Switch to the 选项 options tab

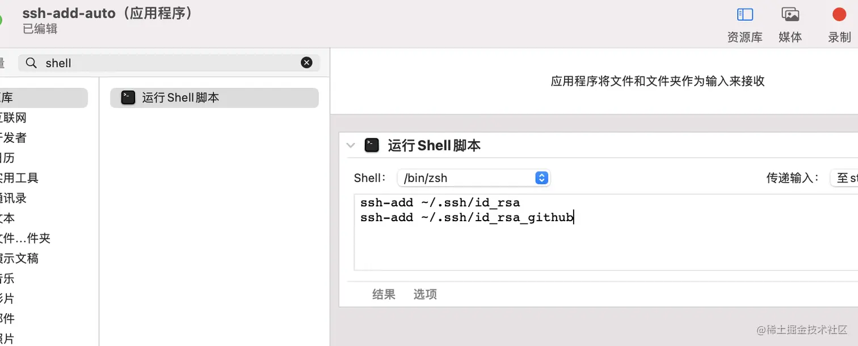(x=425, y=294)
